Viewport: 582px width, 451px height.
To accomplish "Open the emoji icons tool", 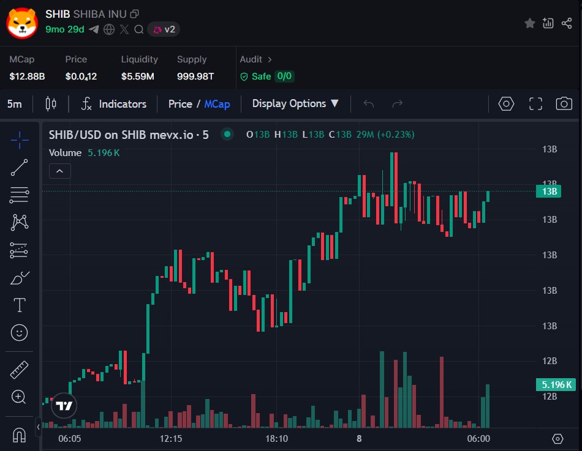I will pos(20,333).
